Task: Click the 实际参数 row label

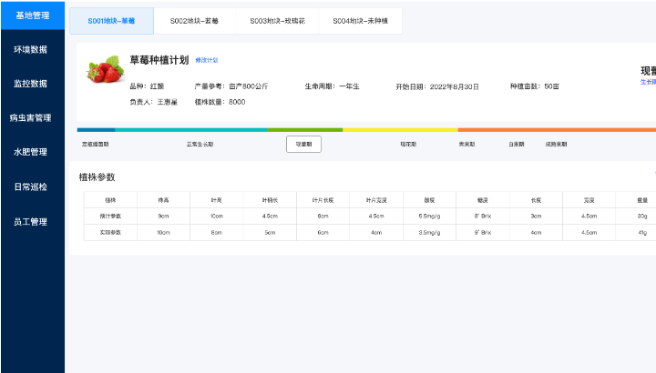Action: [110, 232]
